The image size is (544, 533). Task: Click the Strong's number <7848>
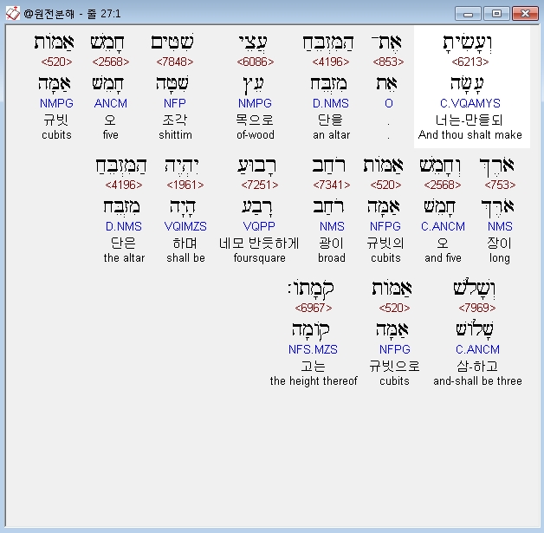pos(175,62)
